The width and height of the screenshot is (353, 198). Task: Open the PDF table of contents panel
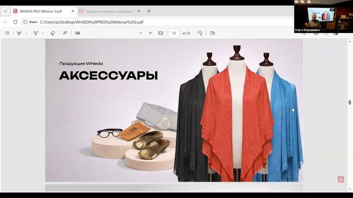[x=7, y=33]
